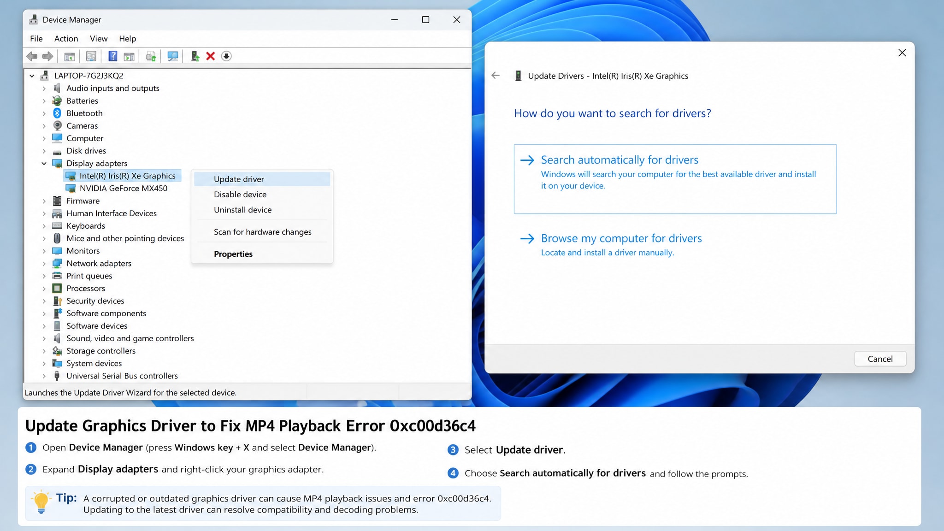Close the Update Drivers dialog
Screen dimensions: 944x531
(902, 53)
